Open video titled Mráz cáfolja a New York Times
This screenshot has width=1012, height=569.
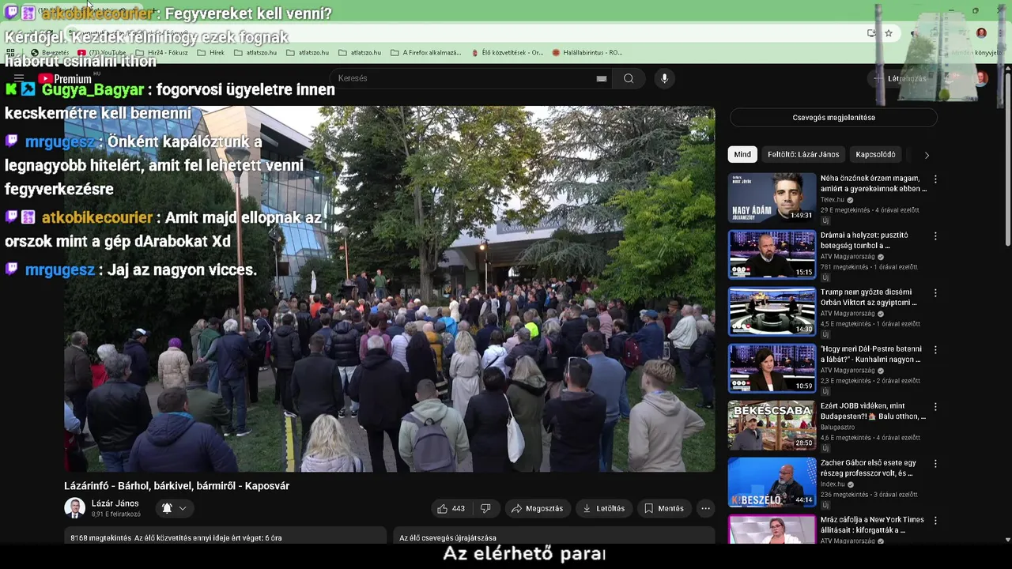872,525
